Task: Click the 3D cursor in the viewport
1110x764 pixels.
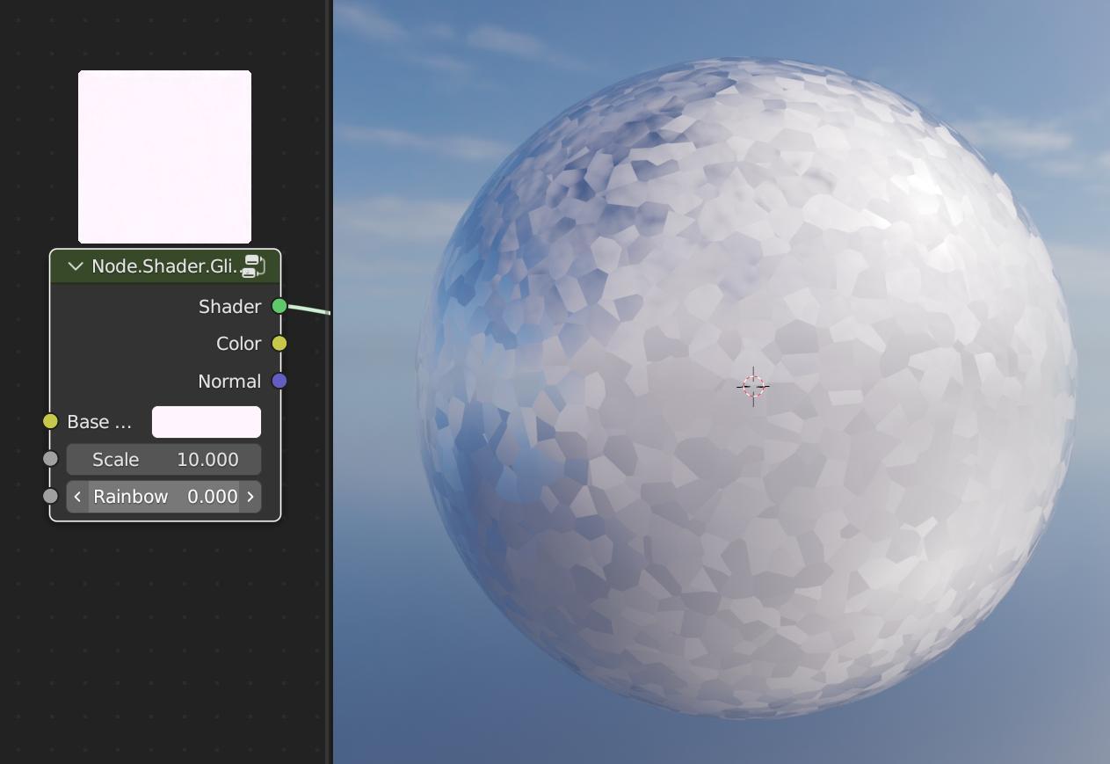Action: click(x=753, y=386)
